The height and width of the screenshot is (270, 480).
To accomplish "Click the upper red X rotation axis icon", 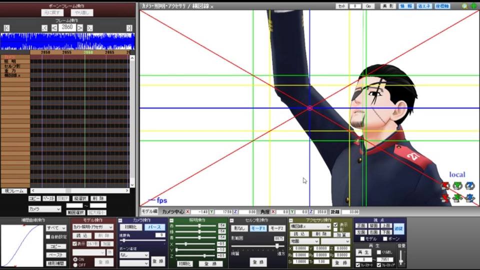I will tap(445, 185).
